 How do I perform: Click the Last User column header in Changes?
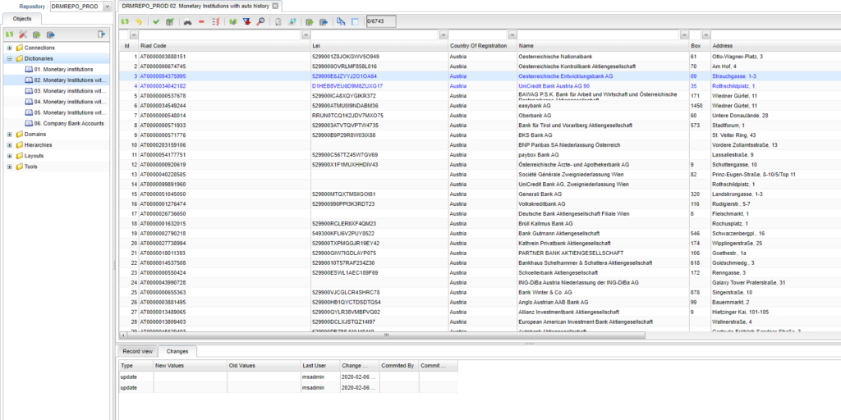coord(319,366)
